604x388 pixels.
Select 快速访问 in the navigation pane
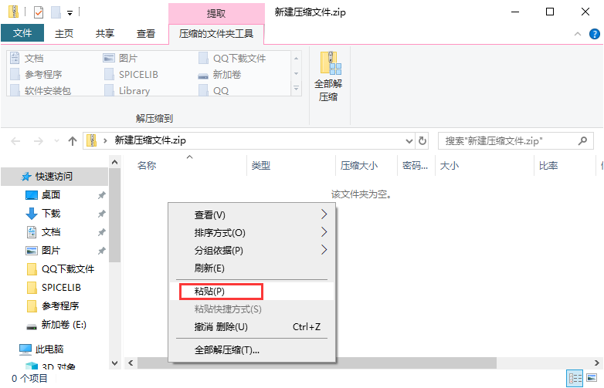[54, 177]
